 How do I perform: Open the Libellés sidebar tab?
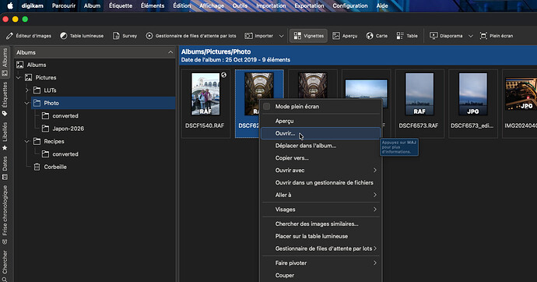5,136
